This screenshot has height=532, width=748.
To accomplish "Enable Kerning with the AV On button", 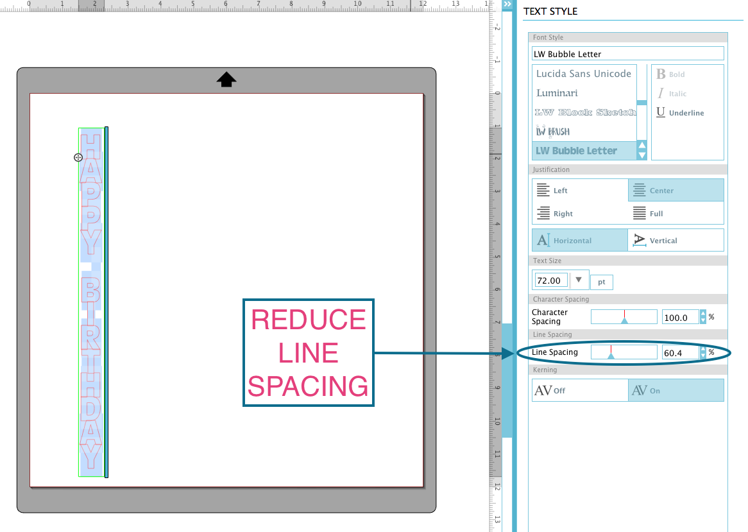I will 676,390.
